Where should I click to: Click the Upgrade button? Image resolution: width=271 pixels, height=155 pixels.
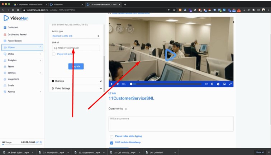[x=76, y=66]
